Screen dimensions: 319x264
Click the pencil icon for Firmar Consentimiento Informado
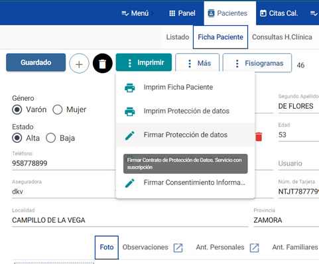point(130,183)
